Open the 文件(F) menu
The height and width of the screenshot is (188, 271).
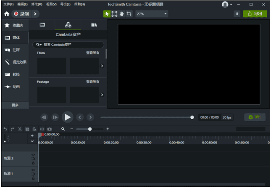click(8, 4)
